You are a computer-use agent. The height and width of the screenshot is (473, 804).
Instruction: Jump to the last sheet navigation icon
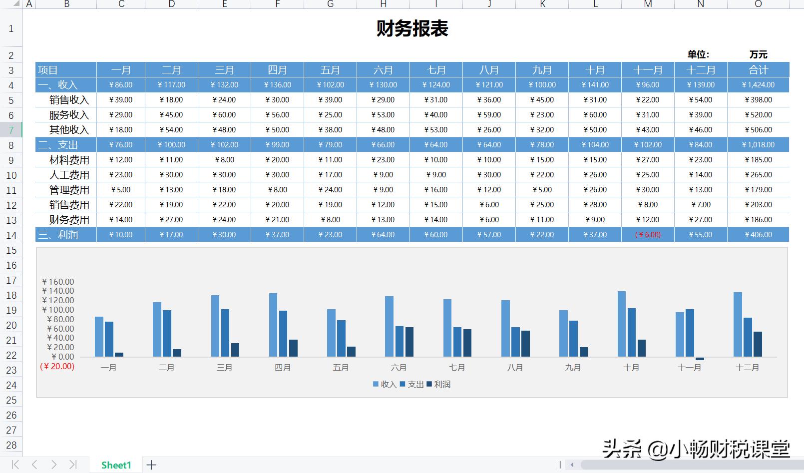(x=73, y=465)
